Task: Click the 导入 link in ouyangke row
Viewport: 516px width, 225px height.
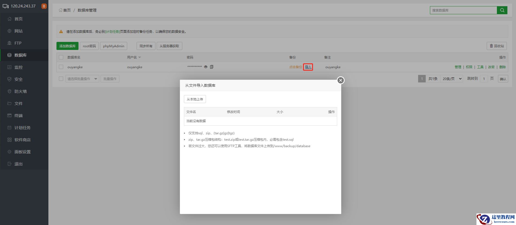Action: coord(308,67)
